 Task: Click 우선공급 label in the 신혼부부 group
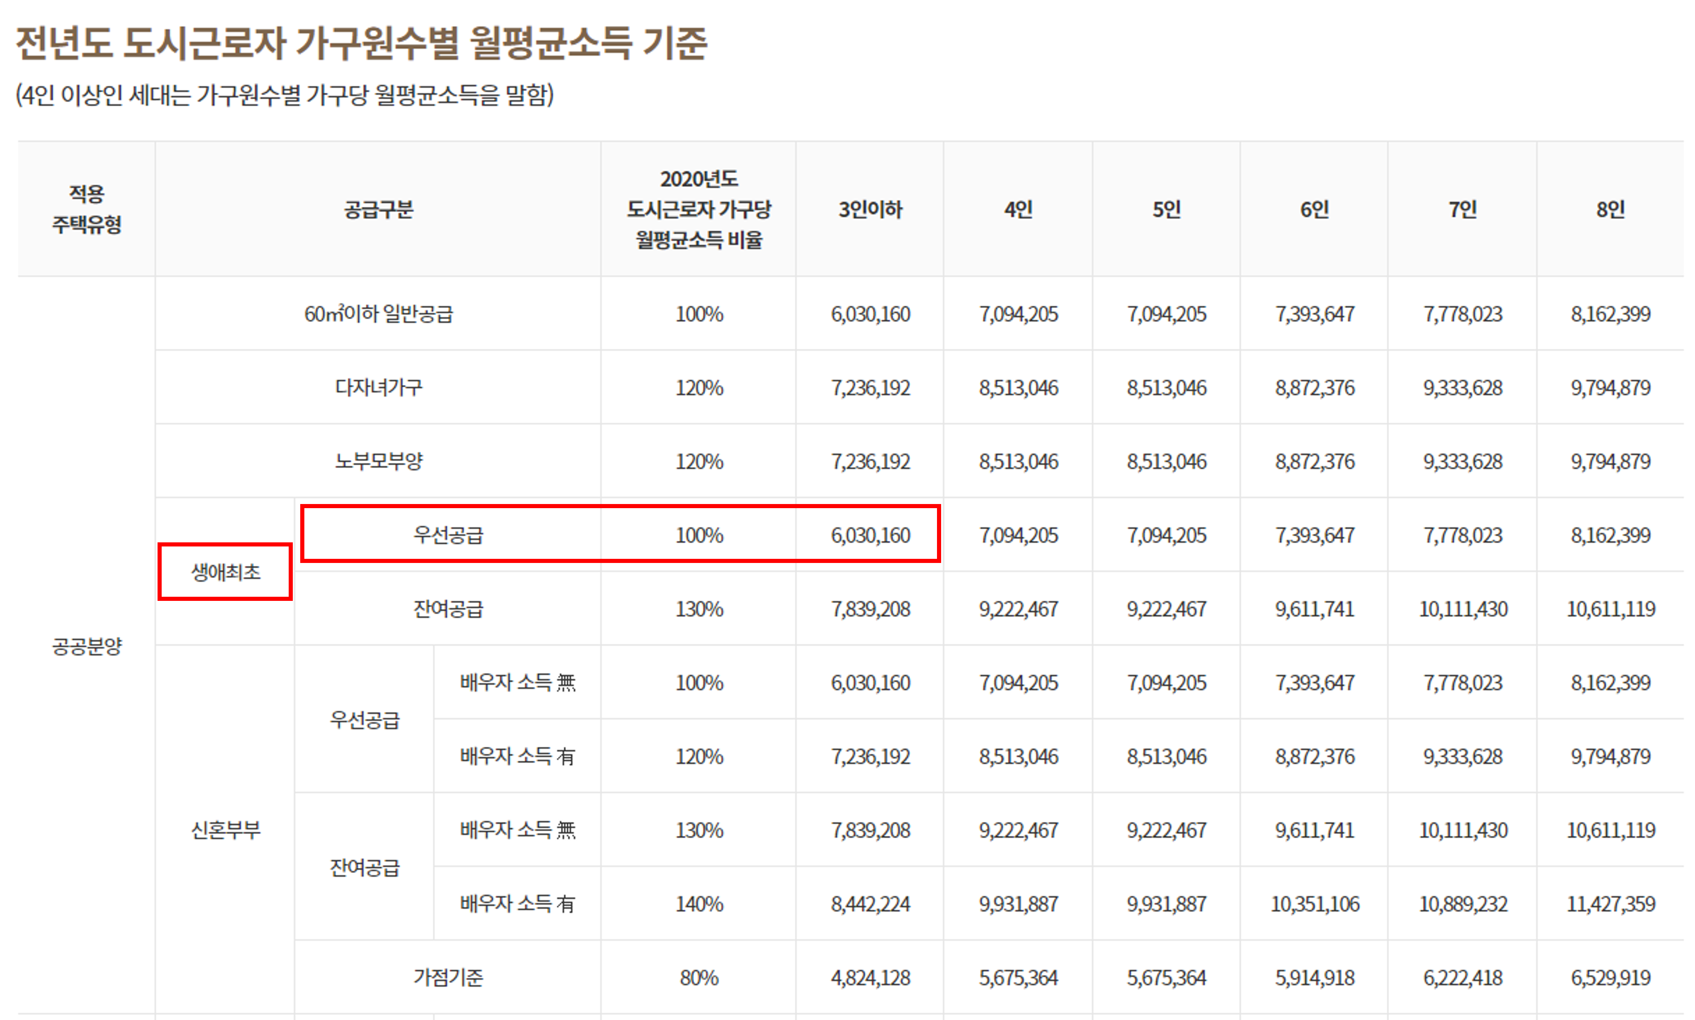tap(365, 720)
